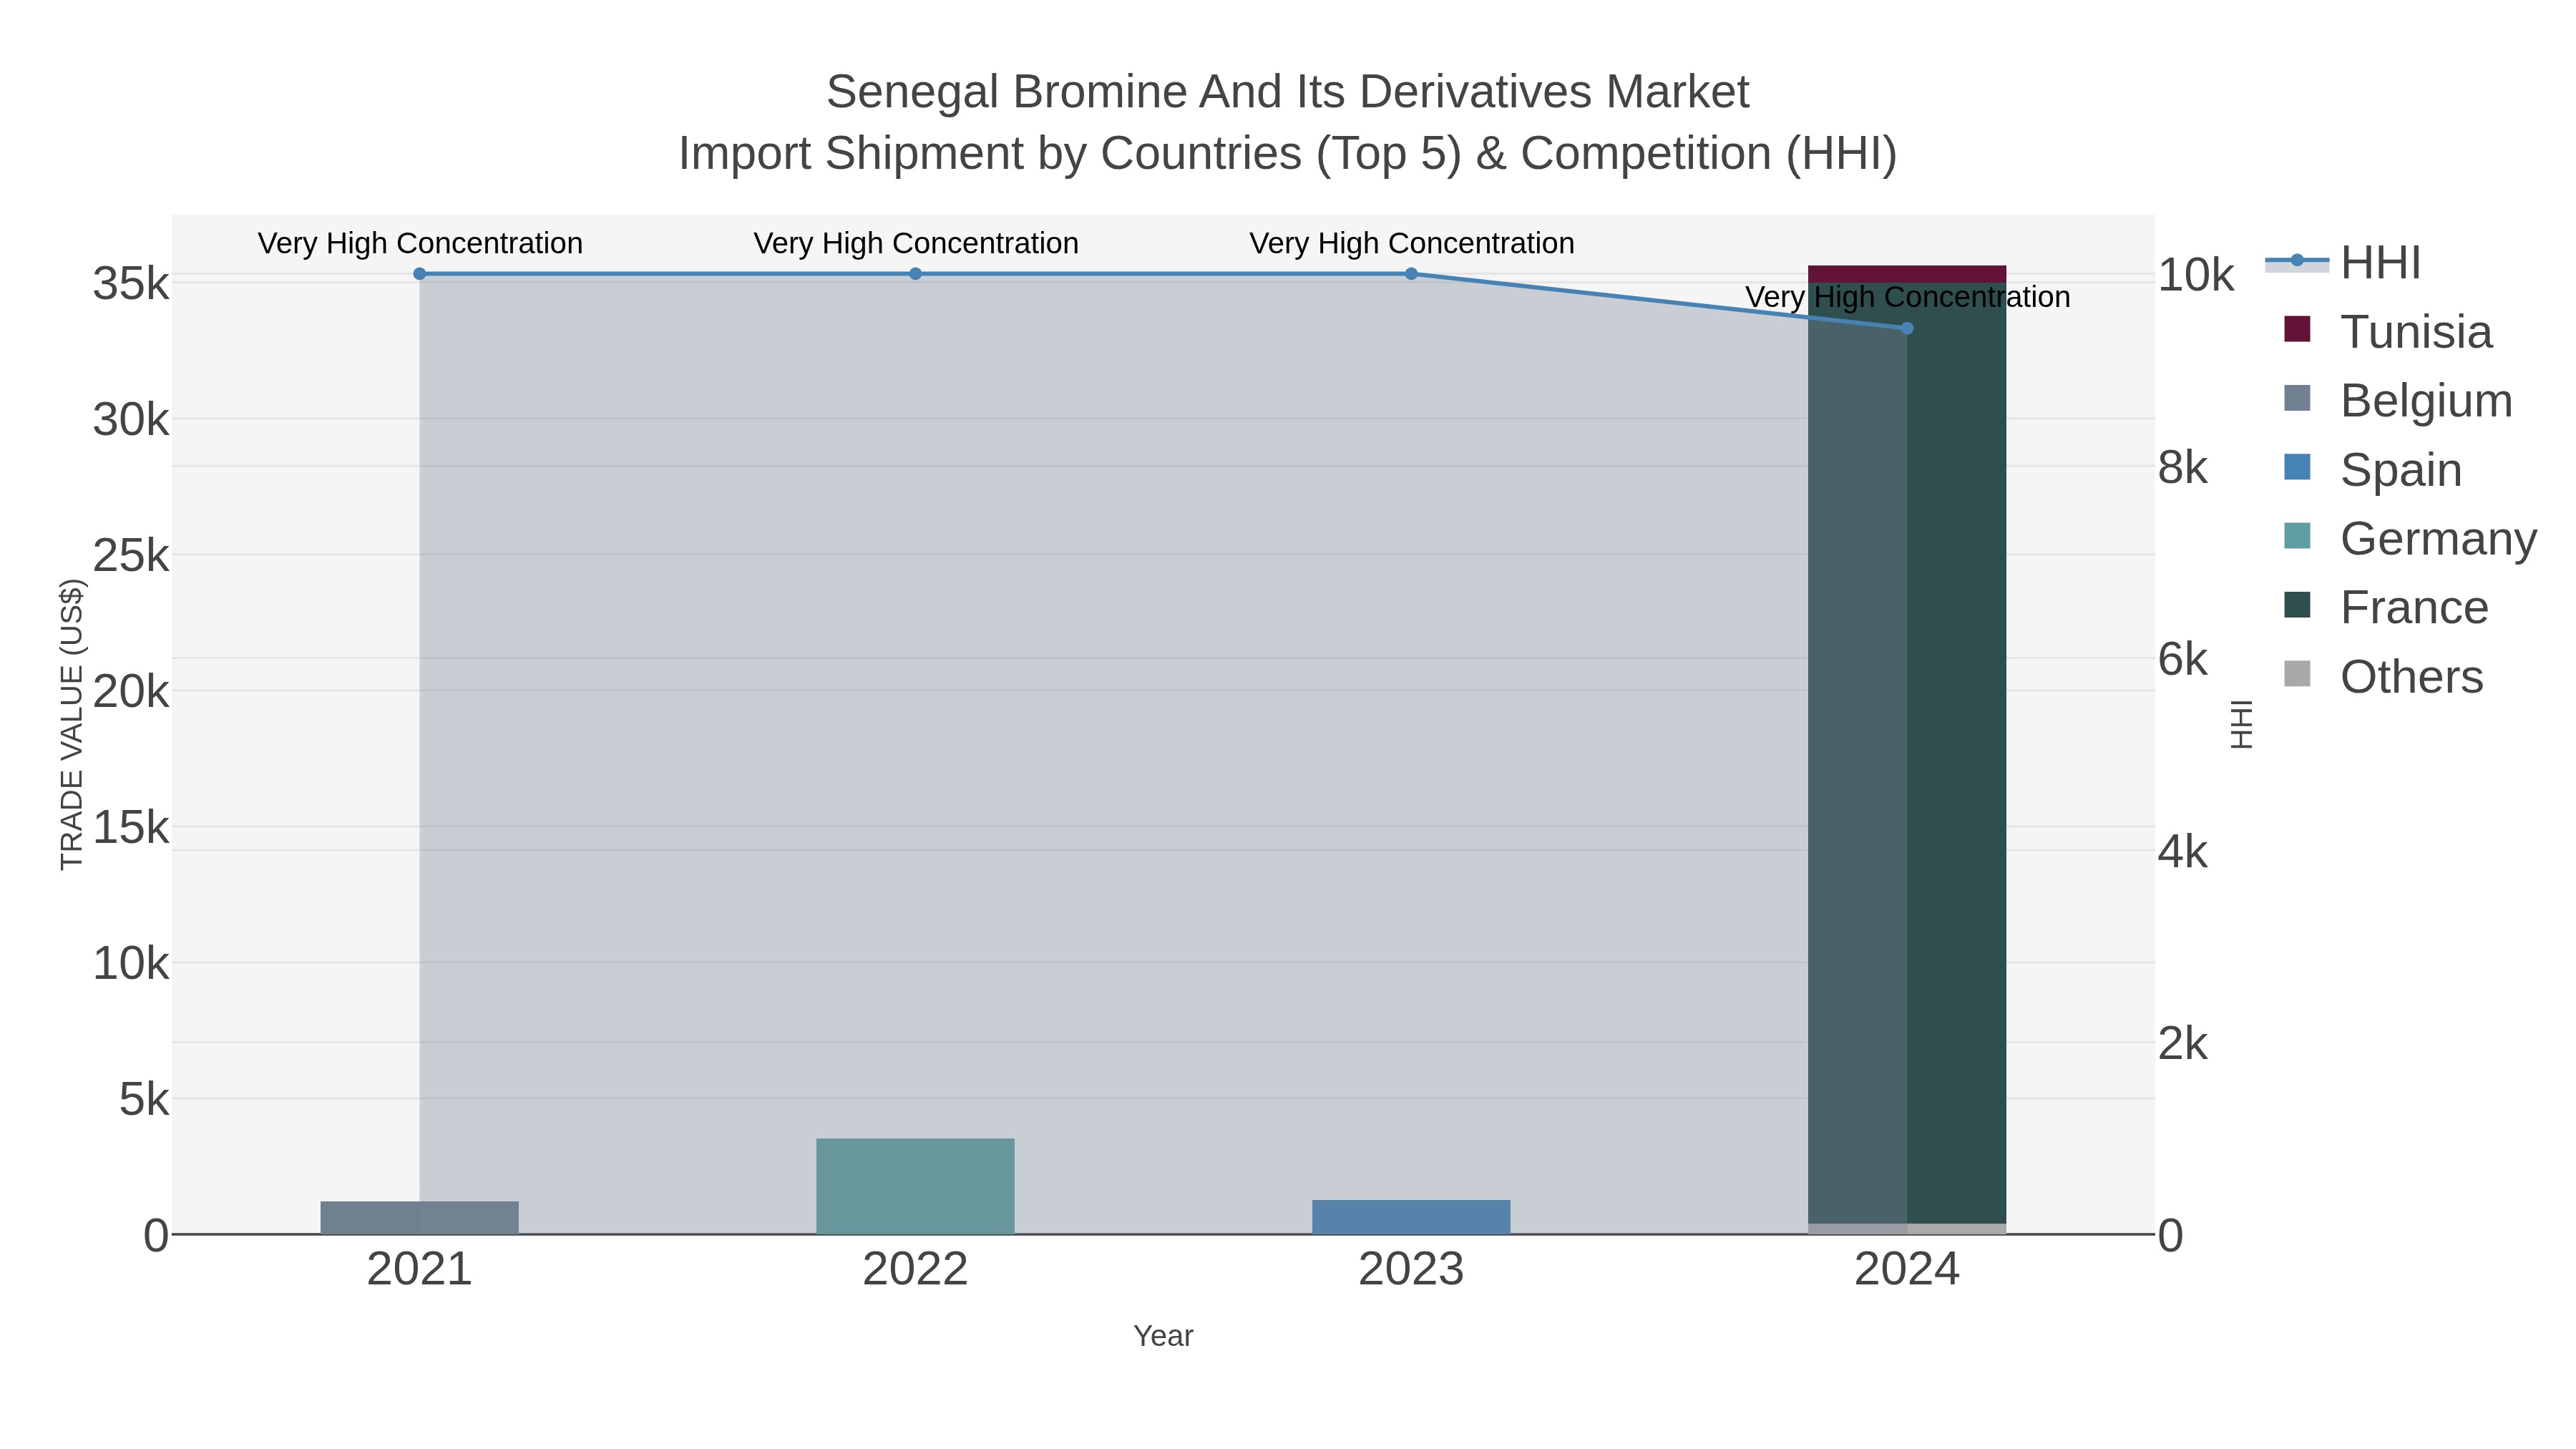Toggle Others series in legend
Viewport: 2576px width, 1449px height.
(2383, 676)
